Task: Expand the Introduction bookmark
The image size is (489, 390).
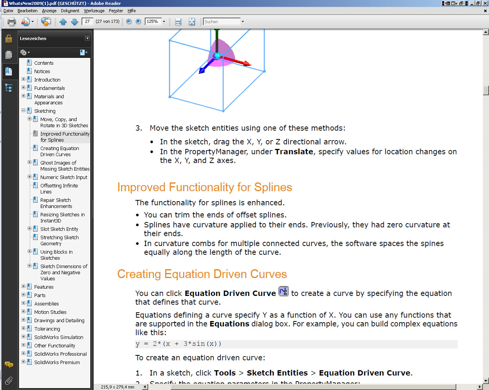Action: [x=24, y=79]
